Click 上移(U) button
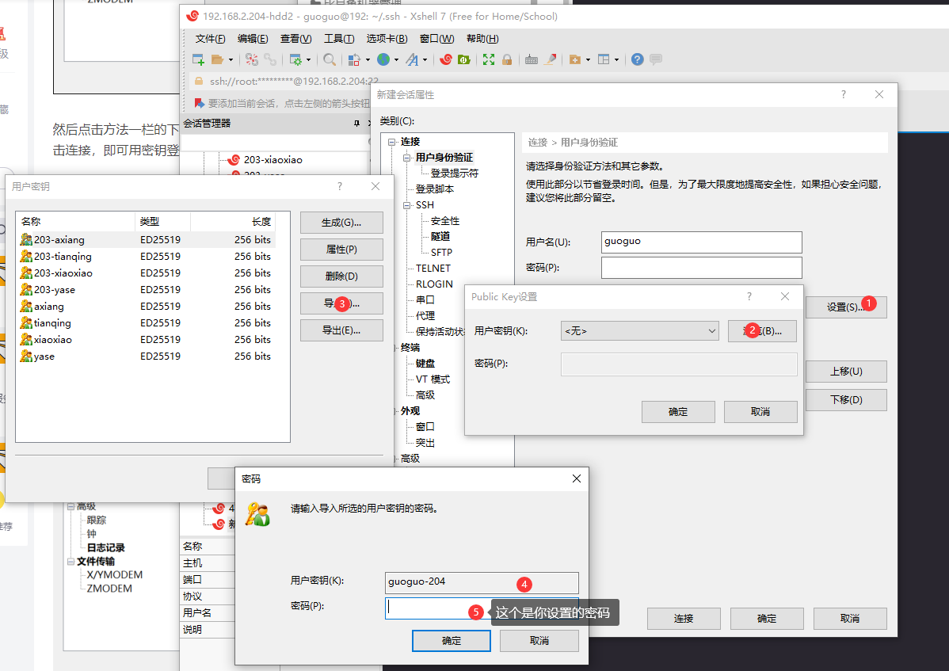 click(846, 372)
